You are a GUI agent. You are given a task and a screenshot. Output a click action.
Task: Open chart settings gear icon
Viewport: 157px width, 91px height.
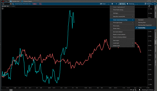point(112,4)
